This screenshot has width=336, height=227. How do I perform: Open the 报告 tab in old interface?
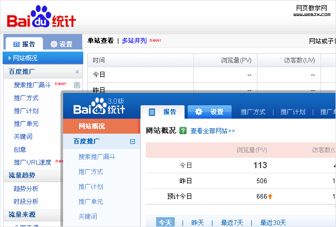coord(24,44)
